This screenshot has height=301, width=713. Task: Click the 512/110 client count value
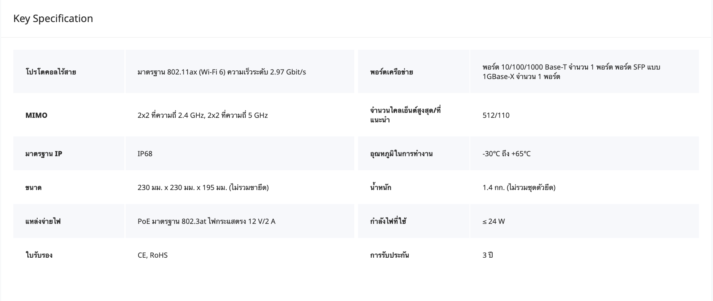pyautogui.click(x=496, y=115)
